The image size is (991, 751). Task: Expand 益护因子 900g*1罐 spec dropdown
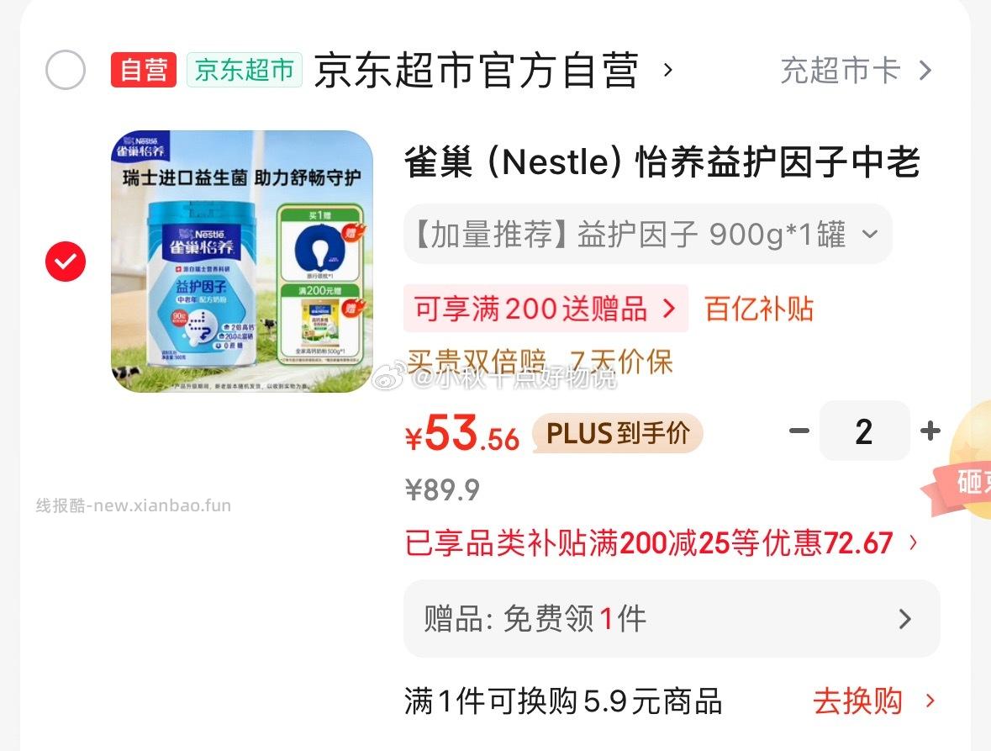click(647, 235)
